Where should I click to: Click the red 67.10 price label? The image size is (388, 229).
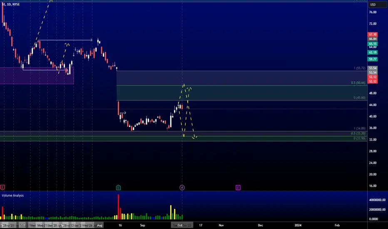tap(373, 35)
